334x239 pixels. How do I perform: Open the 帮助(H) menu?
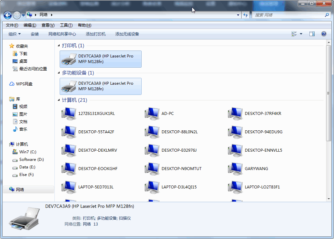pos(85,25)
